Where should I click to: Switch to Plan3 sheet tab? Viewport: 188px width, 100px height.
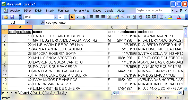point(60,93)
